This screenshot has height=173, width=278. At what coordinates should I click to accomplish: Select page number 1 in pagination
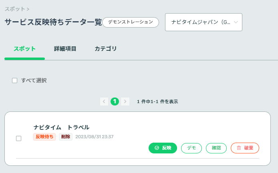click(115, 101)
